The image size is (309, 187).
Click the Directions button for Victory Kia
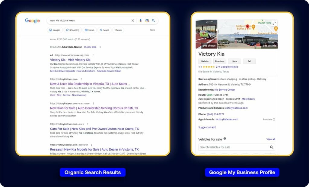pos(219,61)
